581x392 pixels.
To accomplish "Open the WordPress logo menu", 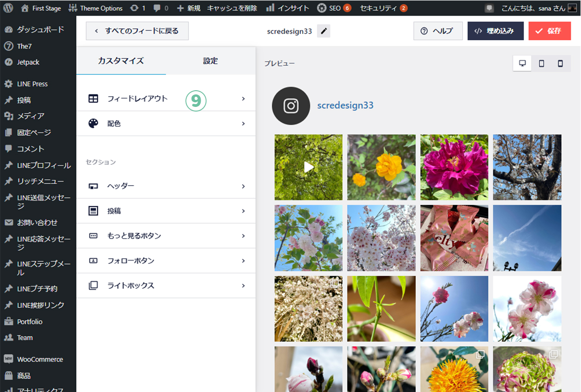I will coord(9,8).
